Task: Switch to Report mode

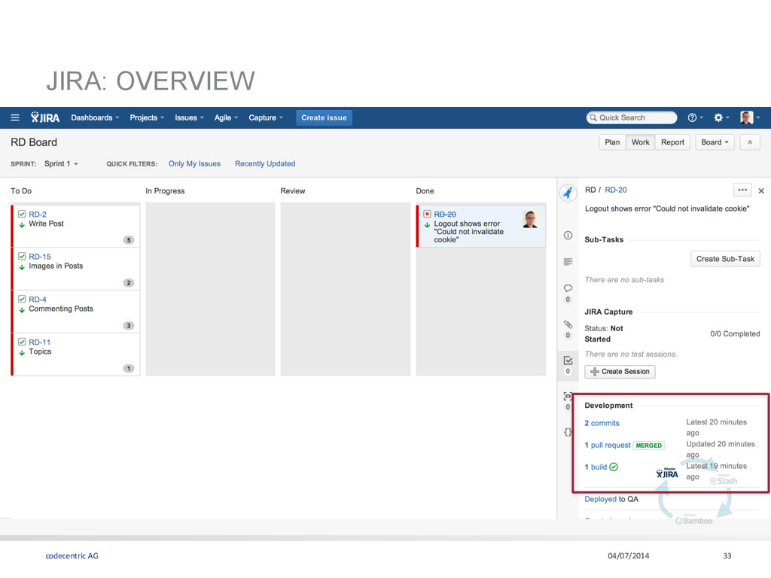Action: (672, 142)
